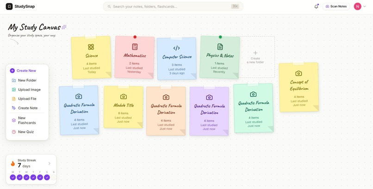The image size is (373, 189).
Task: Click the atom icon on Science folder
Action: [91, 47]
